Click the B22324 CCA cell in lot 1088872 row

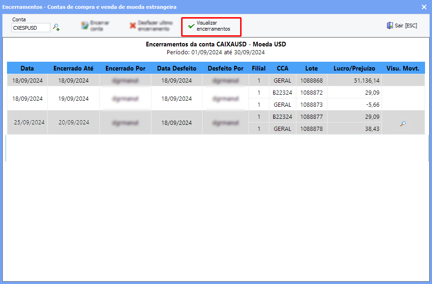(x=282, y=93)
